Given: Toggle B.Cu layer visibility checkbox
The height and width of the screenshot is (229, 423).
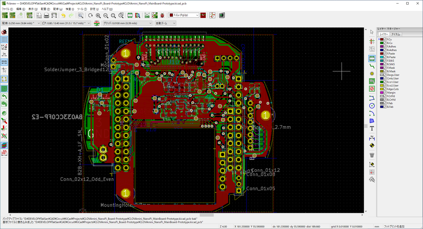Looking at the screenshot, I should click(x=385, y=43).
